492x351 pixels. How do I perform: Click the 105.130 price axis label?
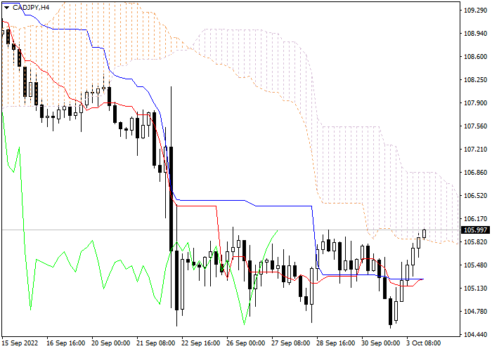(475, 289)
